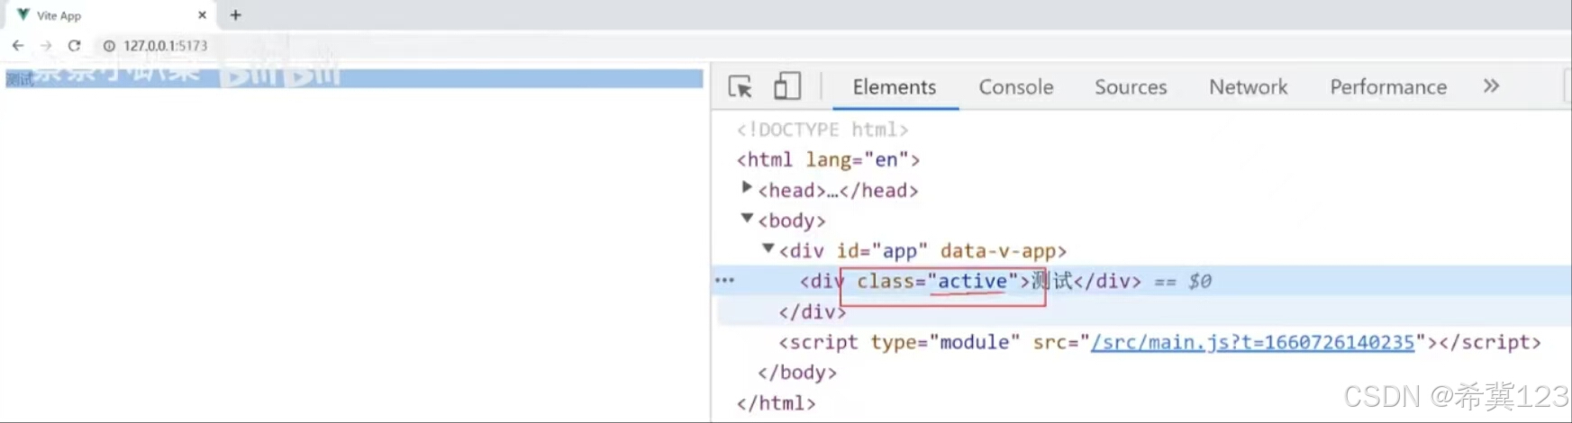Select the <!DOCTYPE html> line

point(822,130)
